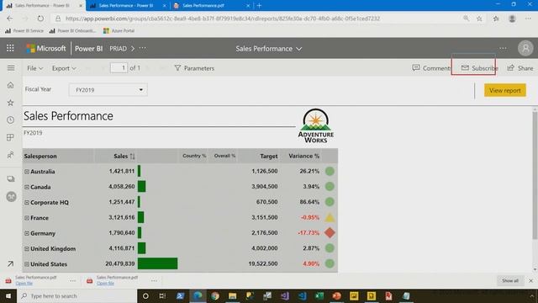Click browser back arrow

coord(9,19)
